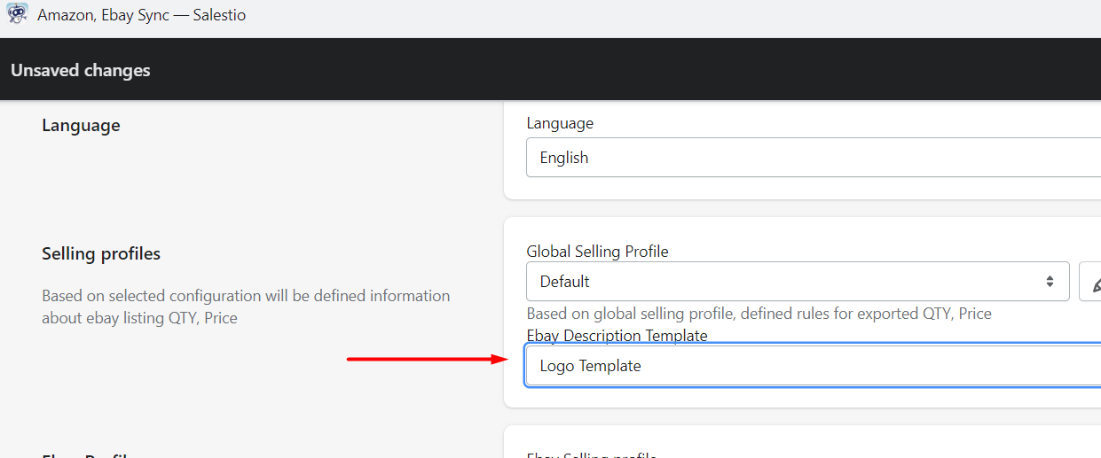Click the partially visible Ebay Selling profile label
This screenshot has width=1101, height=458.
591,454
